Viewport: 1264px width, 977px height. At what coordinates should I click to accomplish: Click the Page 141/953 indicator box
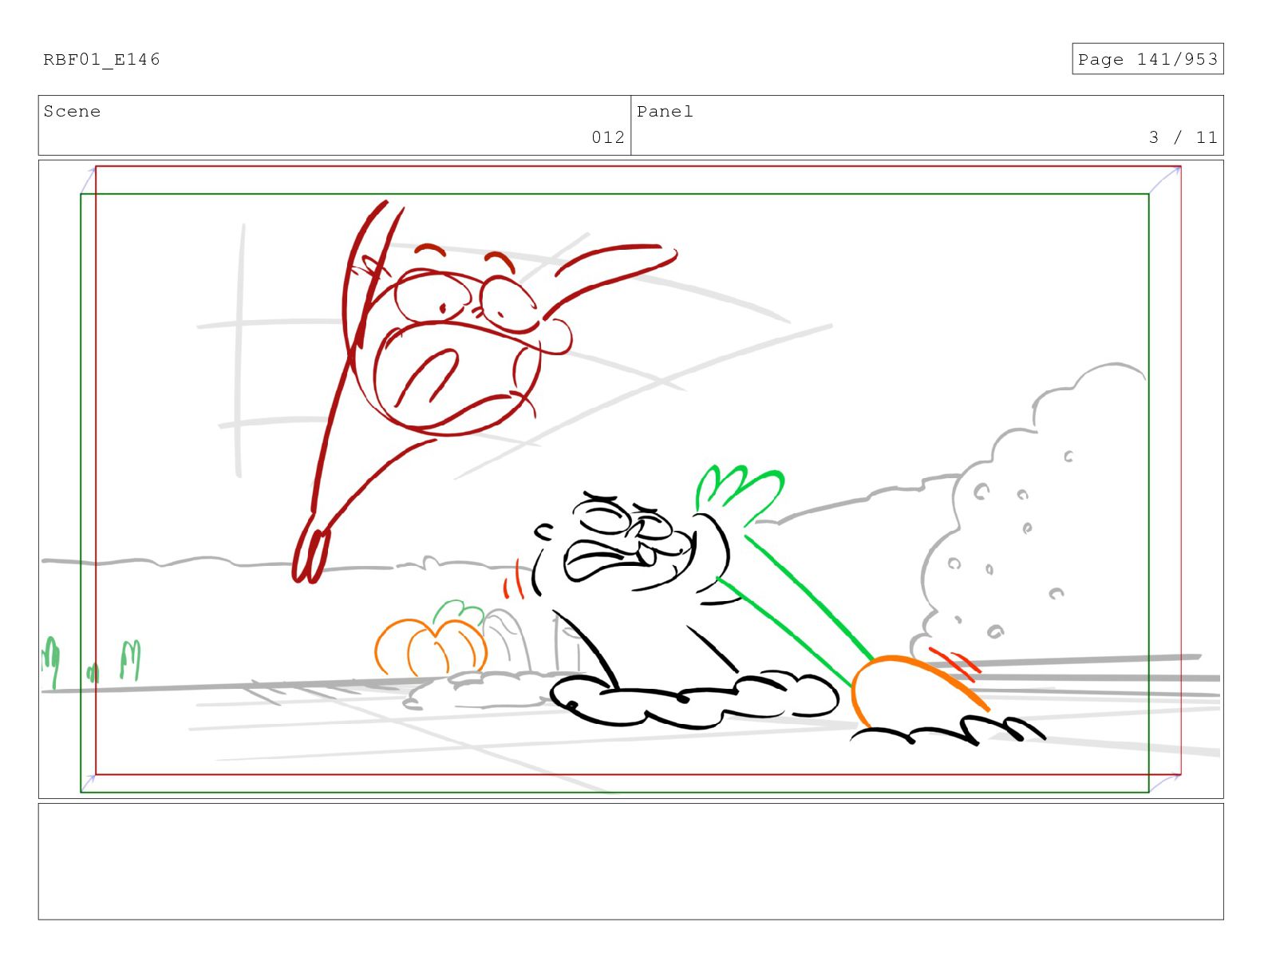tap(1147, 59)
